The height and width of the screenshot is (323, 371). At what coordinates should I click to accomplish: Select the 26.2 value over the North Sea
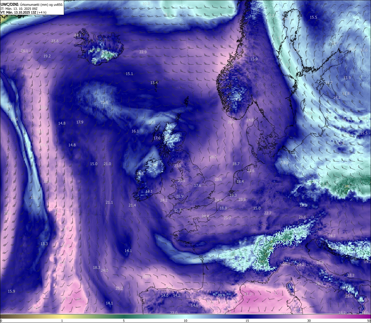tap(213, 157)
